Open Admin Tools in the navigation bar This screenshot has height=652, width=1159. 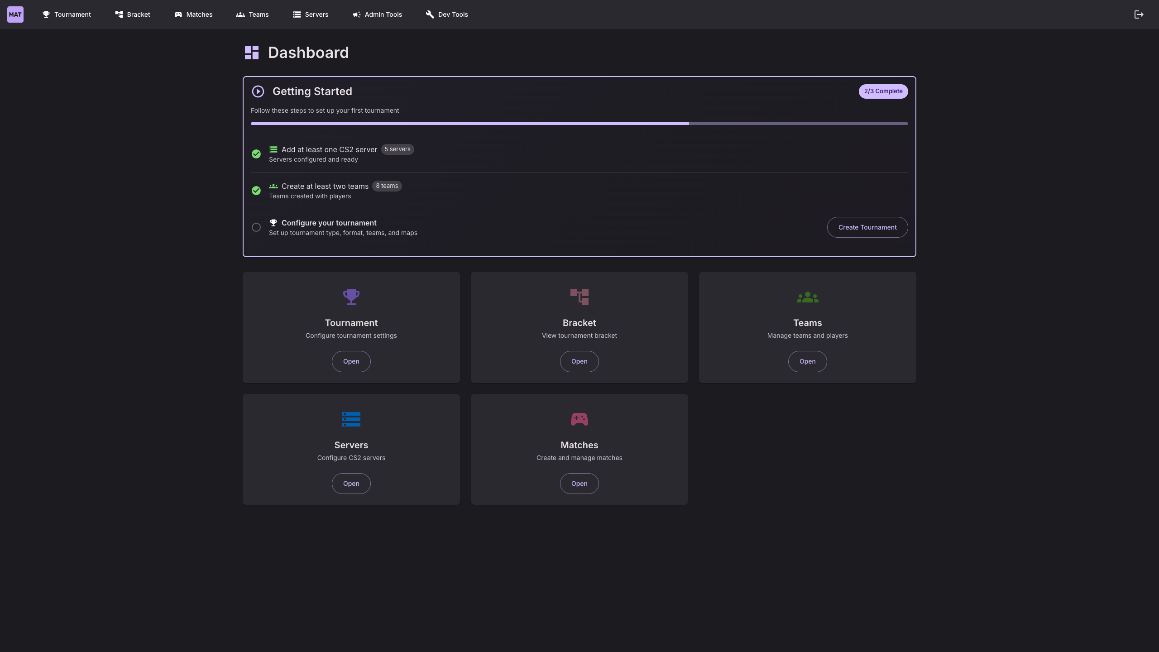tap(377, 14)
